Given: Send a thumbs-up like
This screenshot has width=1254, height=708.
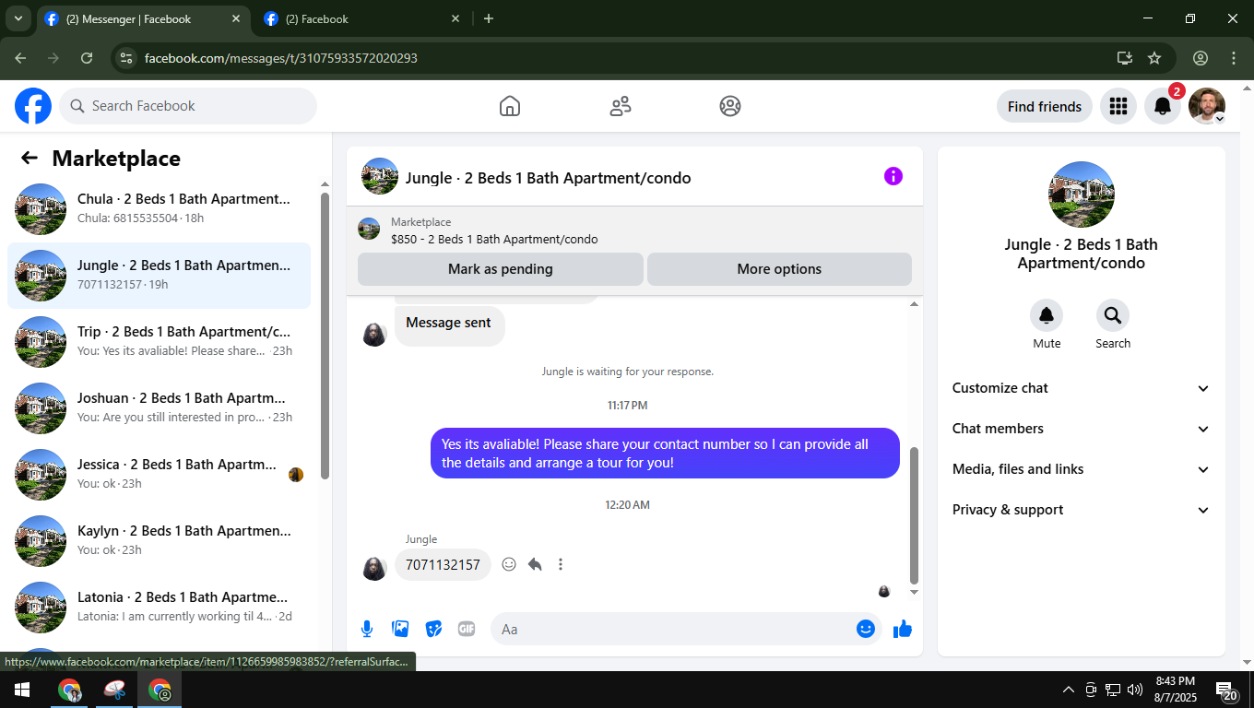Looking at the screenshot, I should (903, 629).
